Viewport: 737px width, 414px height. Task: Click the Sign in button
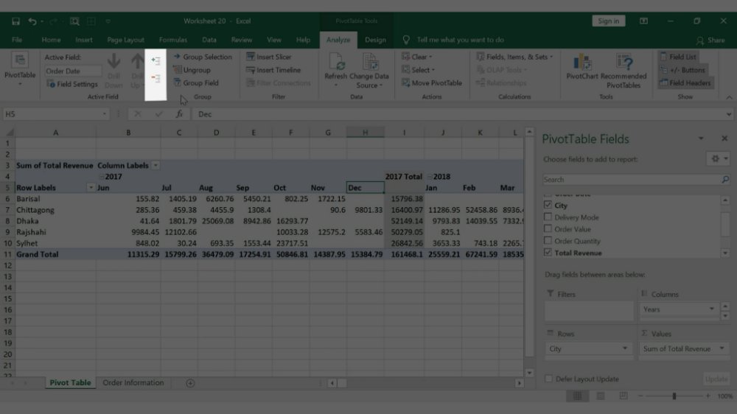(x=608, y=21)
